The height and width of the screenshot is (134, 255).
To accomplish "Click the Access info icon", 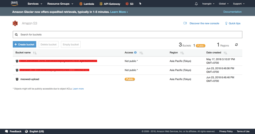I will 135,52.
